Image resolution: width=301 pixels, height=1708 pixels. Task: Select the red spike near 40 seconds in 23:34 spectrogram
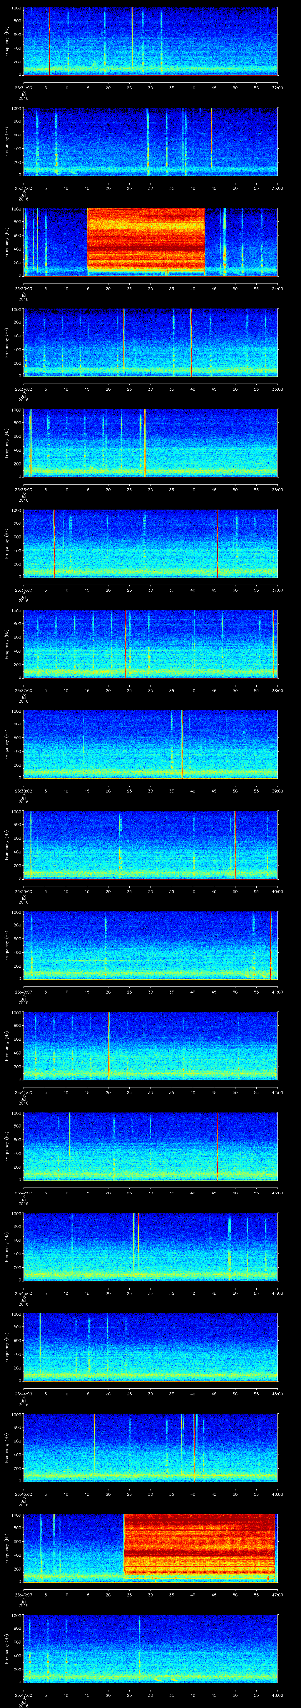click(x=191, y=342)
